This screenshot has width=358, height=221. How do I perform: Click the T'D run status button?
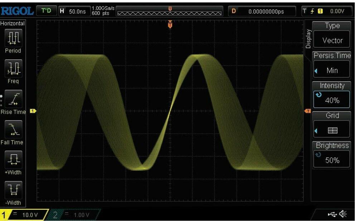coord(46,11)
